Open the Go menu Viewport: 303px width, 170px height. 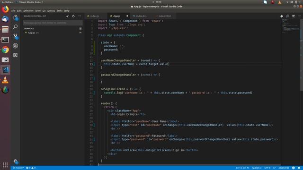click(x=44, y=11)
